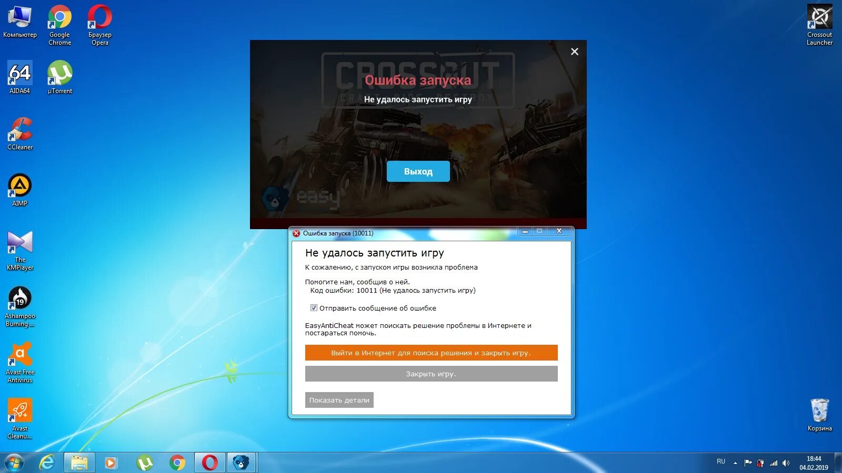This screenshot has width=842, height=473.
Task: Open Браузер Opera desktop shortcut
Action: pos(100,25)
